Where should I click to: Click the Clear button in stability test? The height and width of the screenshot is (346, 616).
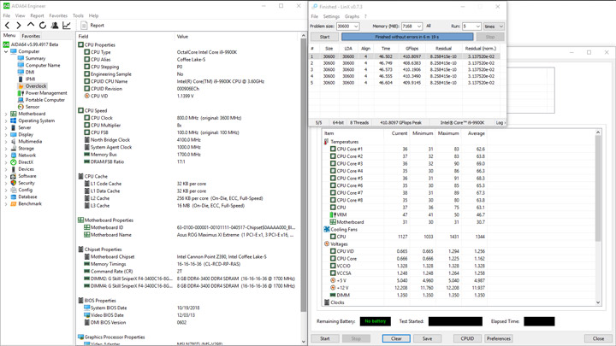pos(395,338)
